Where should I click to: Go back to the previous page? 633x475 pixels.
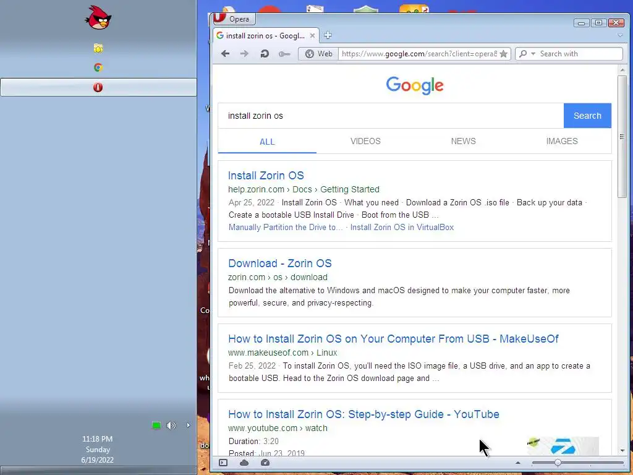click(x=225, y=54)
